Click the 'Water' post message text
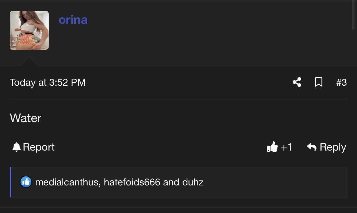The width and height of the screenshot is (357, 213). point(26,118)
